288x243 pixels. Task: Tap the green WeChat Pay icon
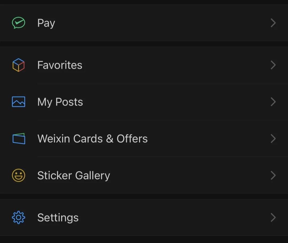pyautogui.click(x=19, y=23)
